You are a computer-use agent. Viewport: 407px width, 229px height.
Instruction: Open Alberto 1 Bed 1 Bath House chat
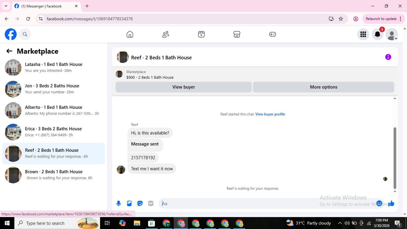(x=54, y=111)
